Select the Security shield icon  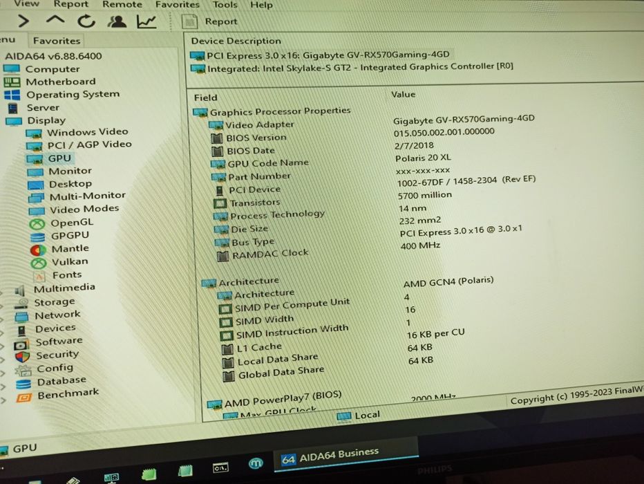(22, 357)
